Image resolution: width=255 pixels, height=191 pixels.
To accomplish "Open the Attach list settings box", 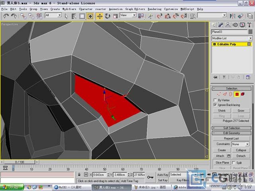I will click(229, 156).
